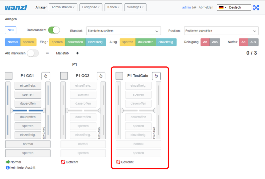This screenshot has width=265, height=179.
Task: Click the admin user link
Action: [186, 7]
